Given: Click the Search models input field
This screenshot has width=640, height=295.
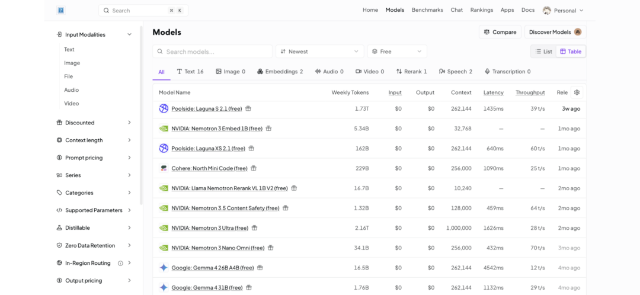Looking at the screenshot, I should coord(212,52).
